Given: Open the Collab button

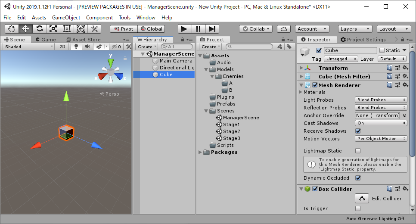Looking at the screenshot, I should [x=256, y=29].
